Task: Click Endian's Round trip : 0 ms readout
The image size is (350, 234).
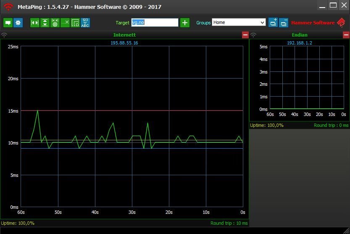Action: pos(331,125)
